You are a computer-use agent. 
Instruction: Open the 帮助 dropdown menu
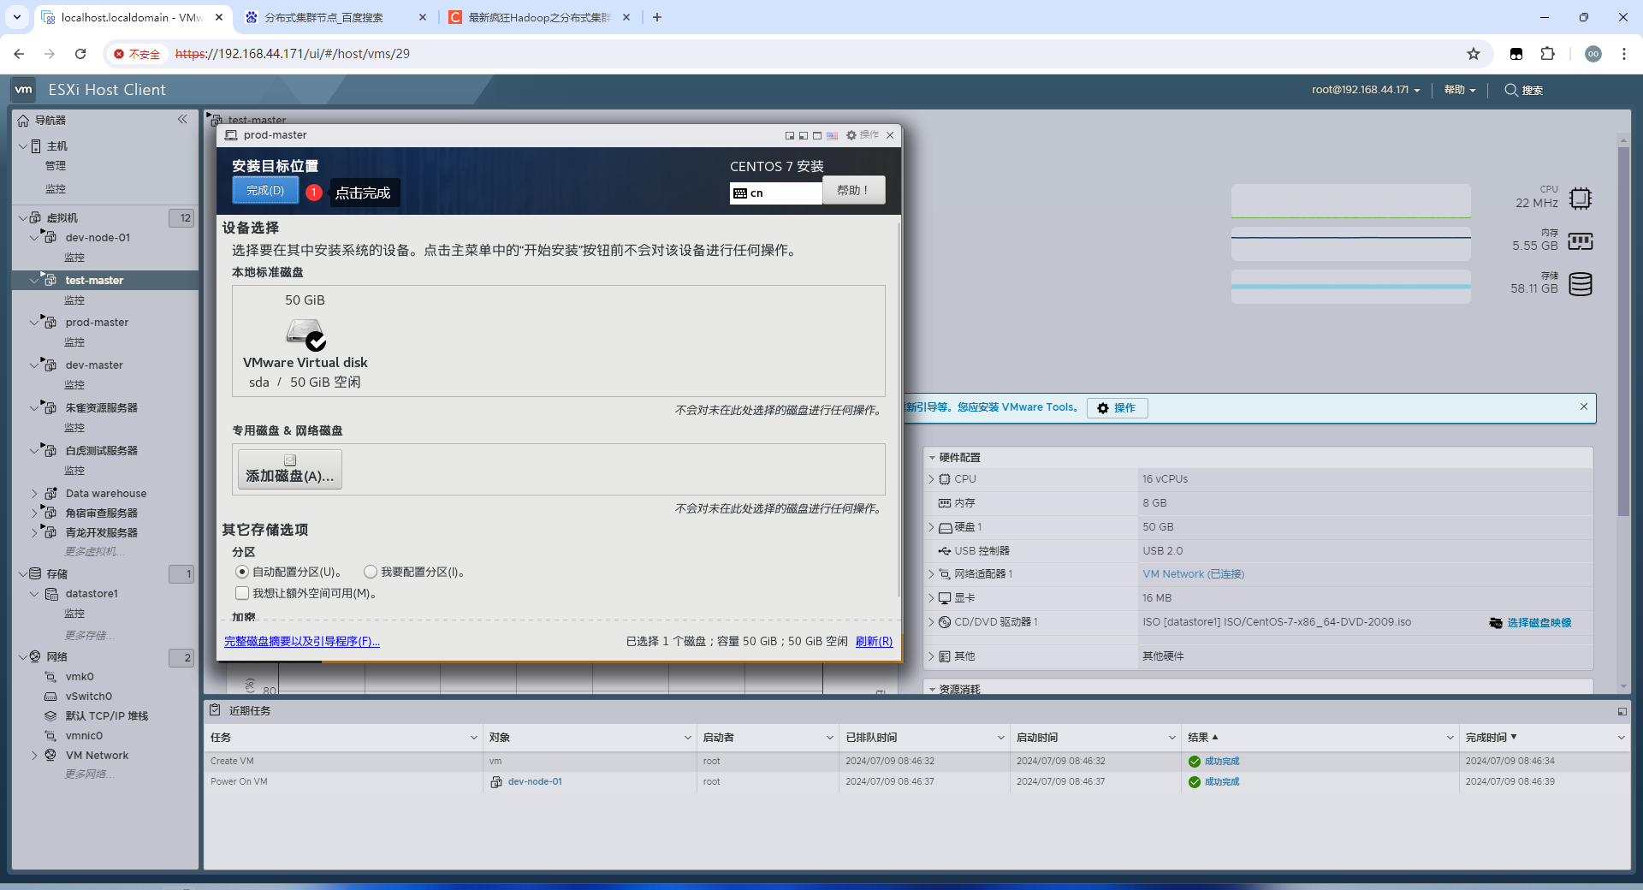1460,90
